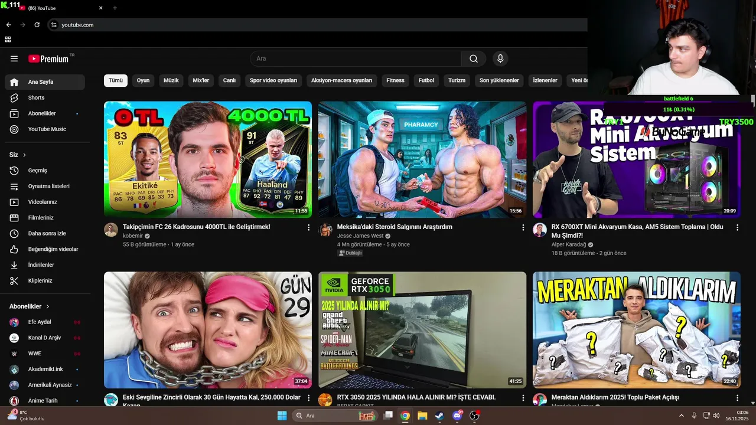Viewport: 756px width, 425px height.
Task: Expand the Abonelikler section header chevron
Action: pyautogui.click(x=48, y=306)
